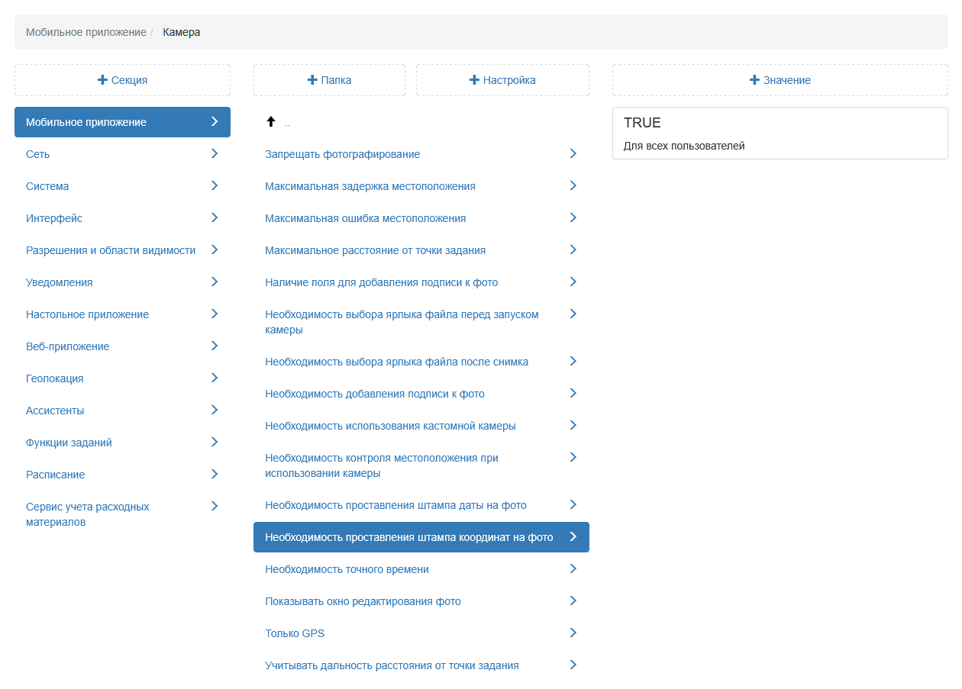This screenshot has width=962, height=689.
Task: Click the chevron for Необходимость точного времени
Action: coord(573,568)
